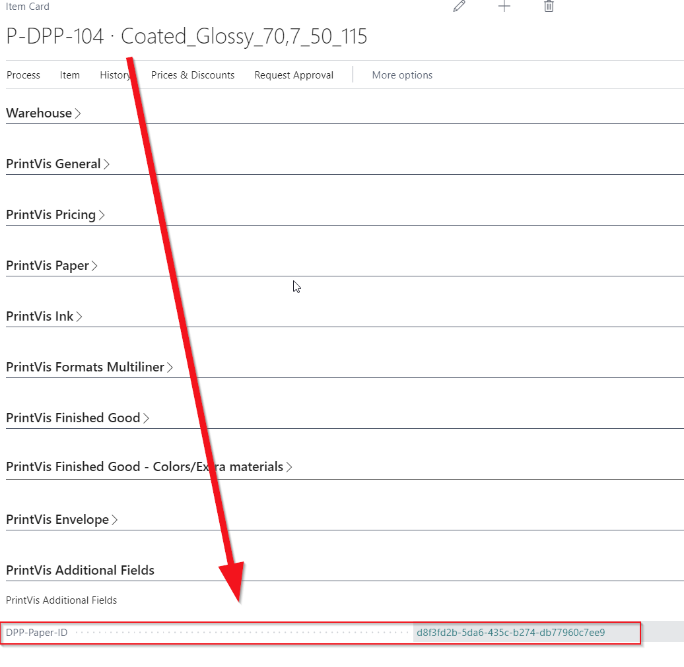Expand Finished Good Colors/Extra materials section
Screen dimensions: 684x667
(145, 467)
